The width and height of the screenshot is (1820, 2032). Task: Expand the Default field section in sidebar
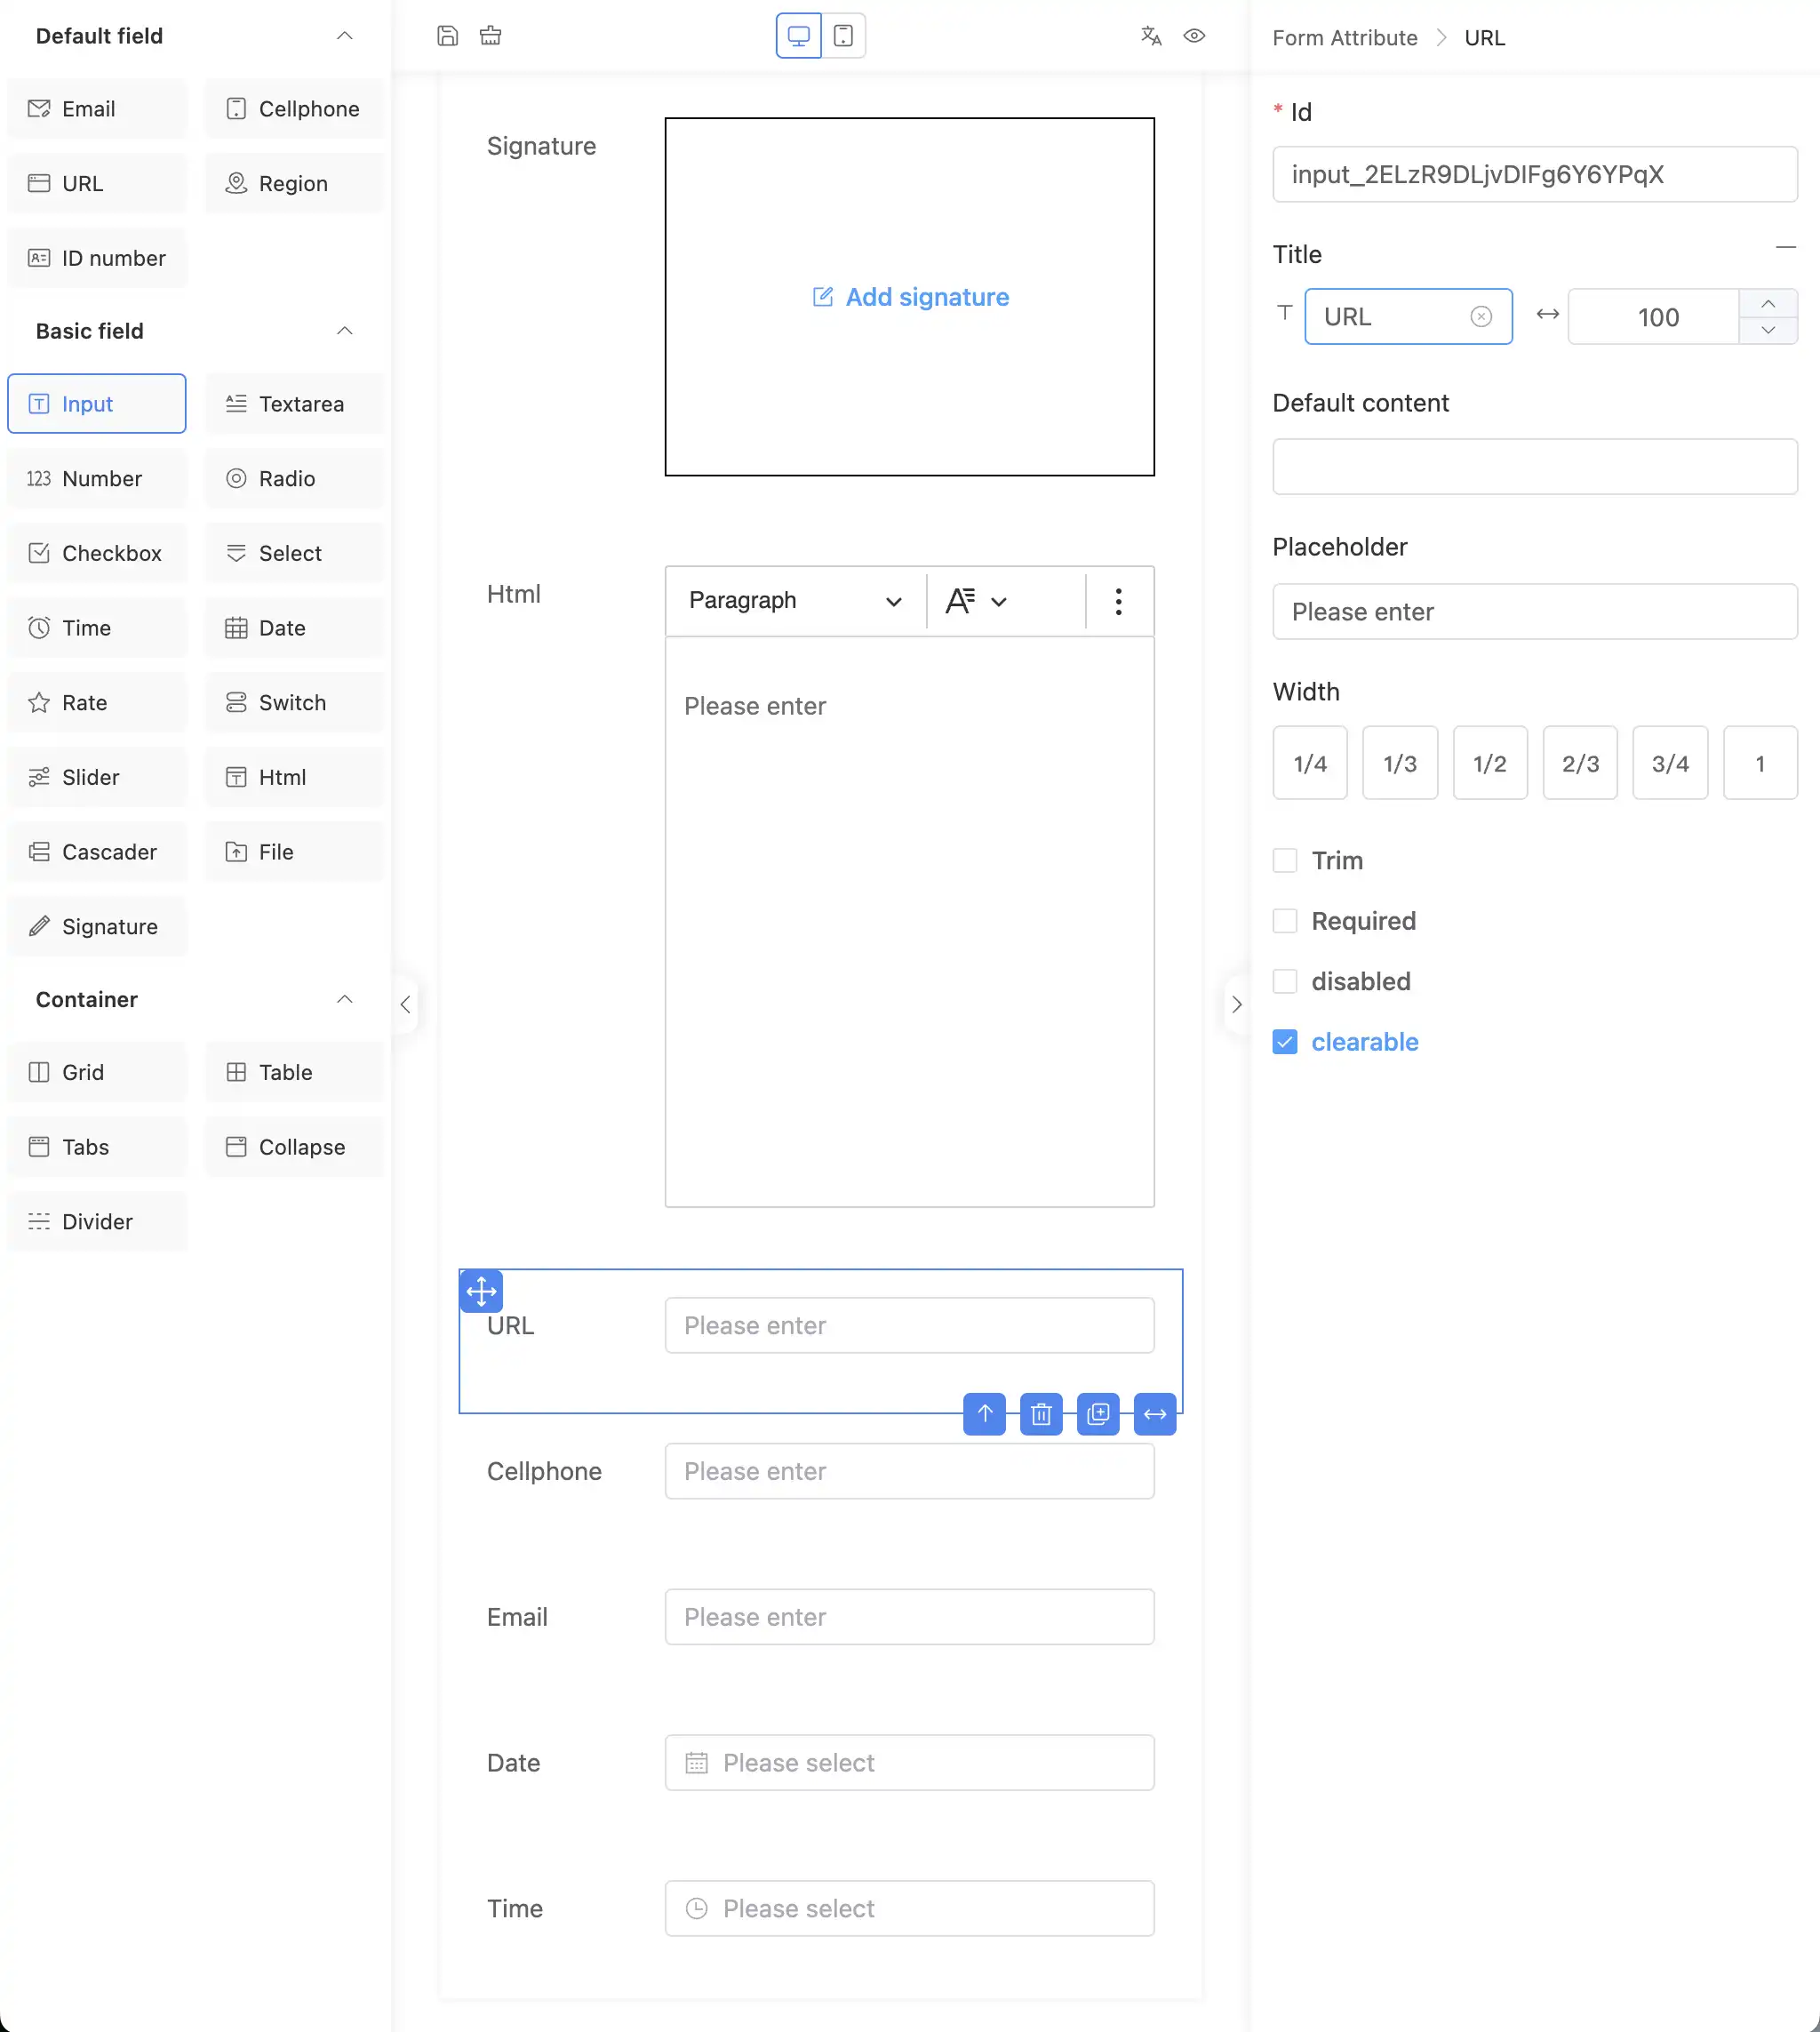point(344,36)
